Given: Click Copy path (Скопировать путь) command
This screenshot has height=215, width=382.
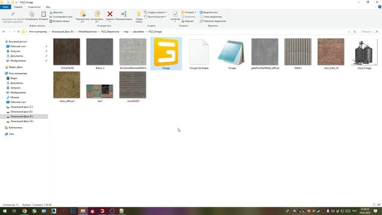Looking at the screenshot, I should pyautogui.click(x=61, y=17).
